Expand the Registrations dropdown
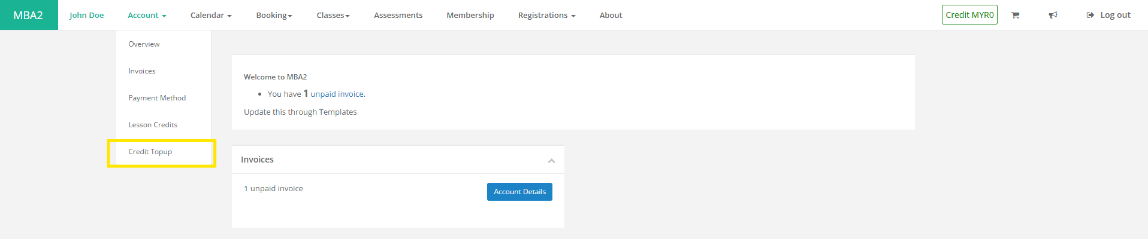The image size is (1148, 239). coord(546,15)
